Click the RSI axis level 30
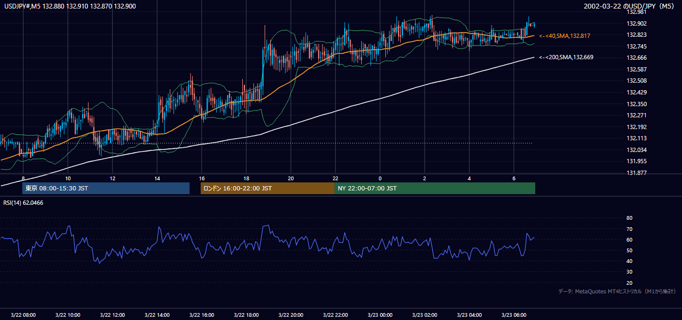Image resolution: width=682 pixels, height=320 pixels. point(629,271)
